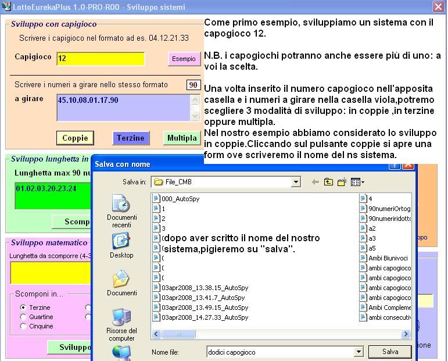Select the file named 2
This screenshot has width=448, height=361.
tap(159, 219)
